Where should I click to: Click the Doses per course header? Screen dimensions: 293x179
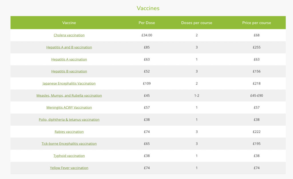[197, 23]
